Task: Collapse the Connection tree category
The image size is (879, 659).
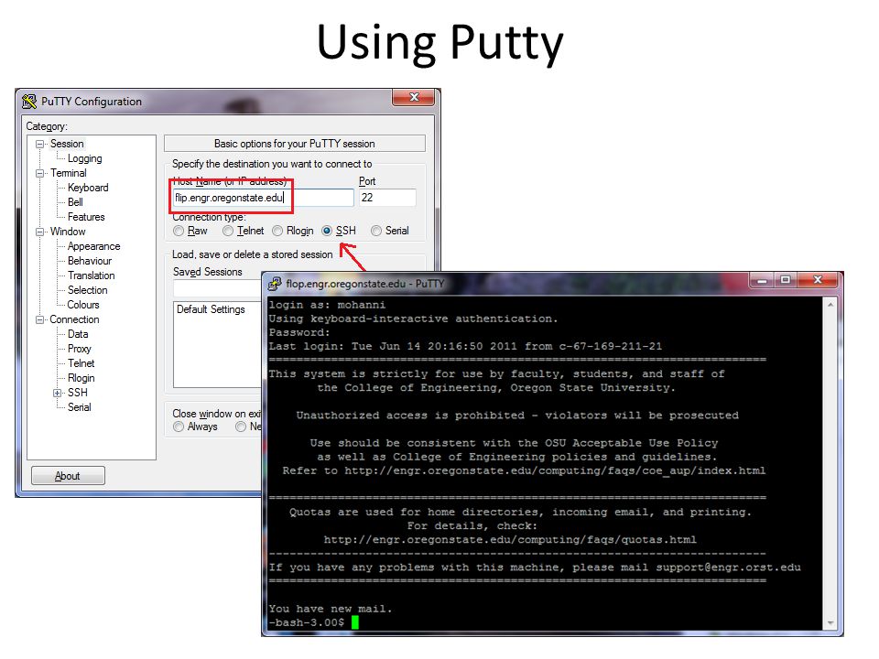Action: 39,319
